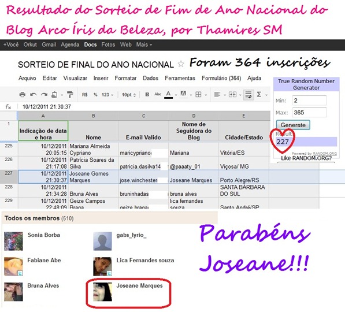Open the Dados menu
The height and width of the screenshot is (312, 345).
150,78
